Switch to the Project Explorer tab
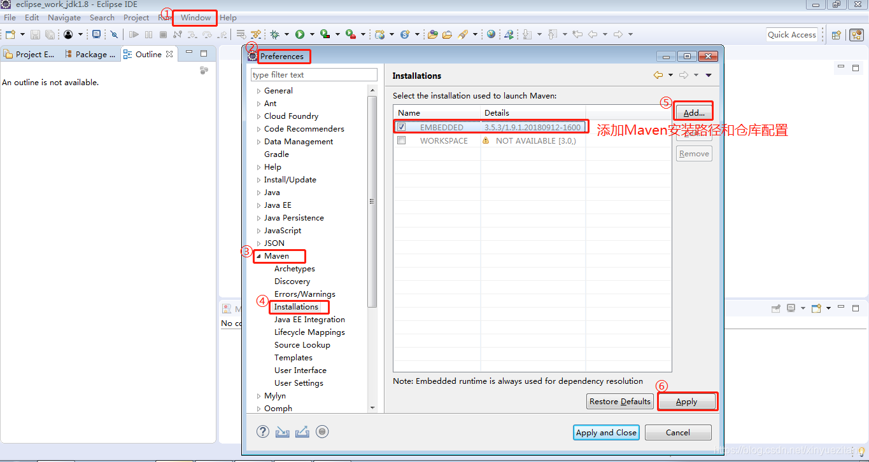The width and height of the screenshot is (869, 462). (31, 54)
